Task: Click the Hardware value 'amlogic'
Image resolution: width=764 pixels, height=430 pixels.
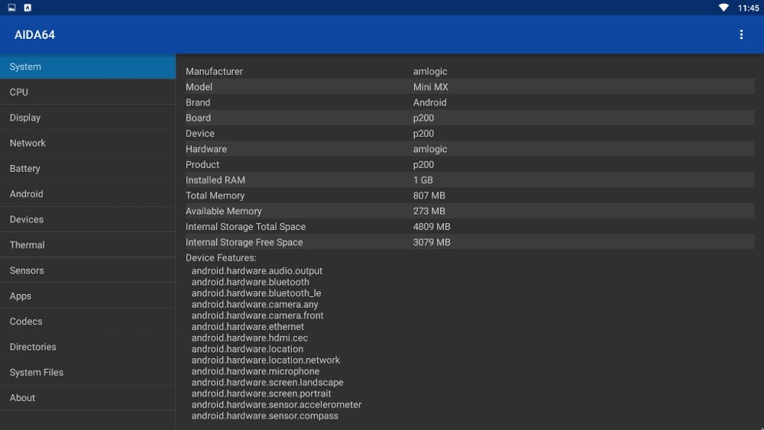Action: click(429, 149)
